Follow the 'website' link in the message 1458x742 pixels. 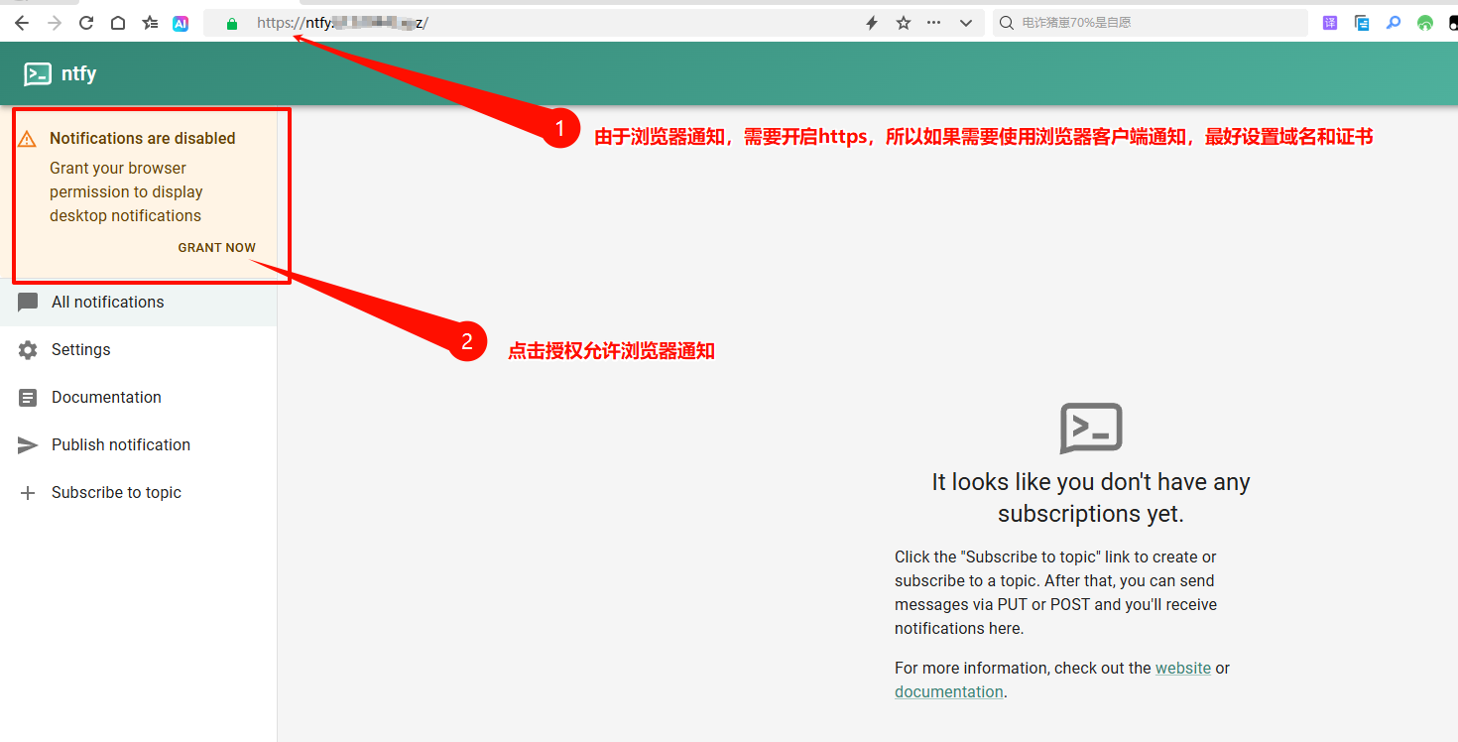[x=1183, y=669]
